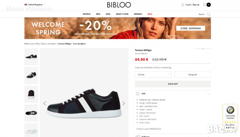This screenshot has height=137, width=240.
Task: Open the SALE menu item
Action: pyautogui.click(x=150, y=14)
